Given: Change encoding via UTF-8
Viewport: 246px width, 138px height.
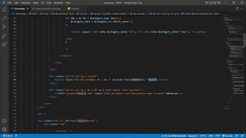Looking at the screenshot, I should click(x=203, y=136).
